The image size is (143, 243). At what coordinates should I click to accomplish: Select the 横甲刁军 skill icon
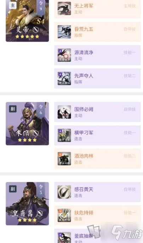pos(64,135)
